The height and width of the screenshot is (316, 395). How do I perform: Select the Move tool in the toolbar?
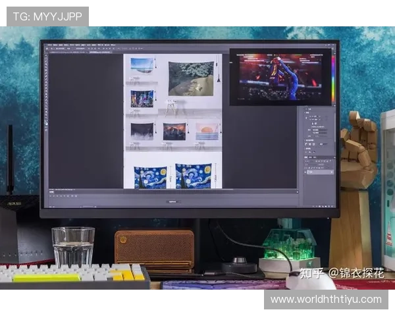(x=47, y=57)
